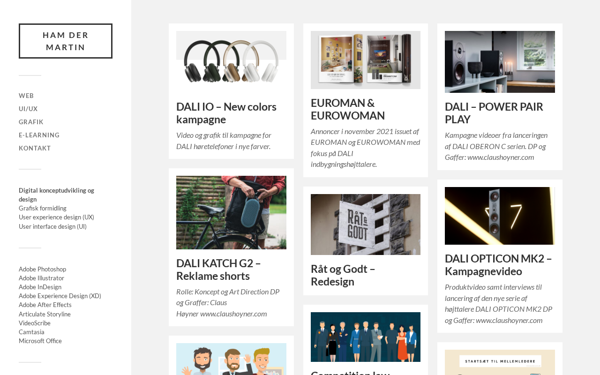Open the DALI OPTICON speaker thumbnail

pyautogui.click(x=500, y=216)
